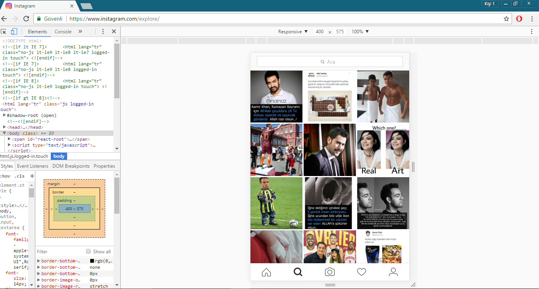Select the DOCTYPE html line
Image resolution: width=539 pixels, height=289 pixels.
coord(21,41)
